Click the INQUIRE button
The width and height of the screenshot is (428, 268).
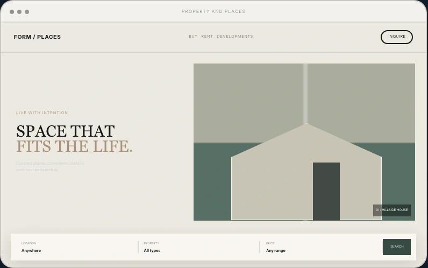pyautogui.click(x=397, y=37)
